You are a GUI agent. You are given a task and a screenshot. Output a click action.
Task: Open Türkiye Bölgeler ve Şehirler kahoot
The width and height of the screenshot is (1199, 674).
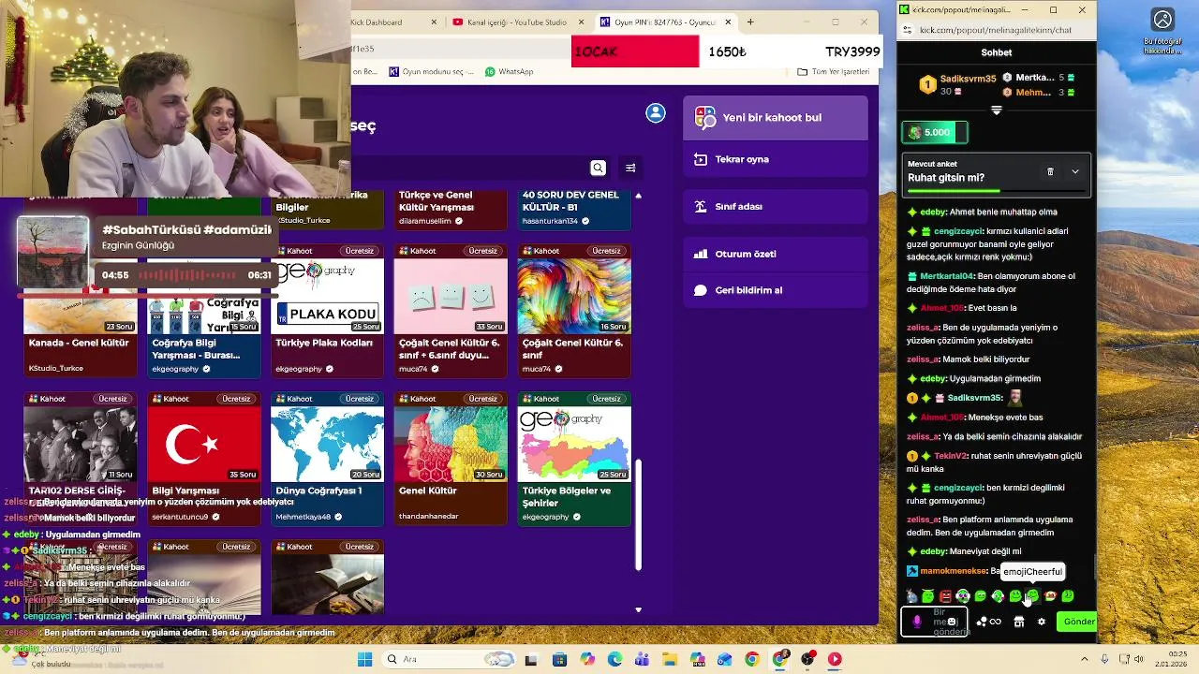(574, 459)
